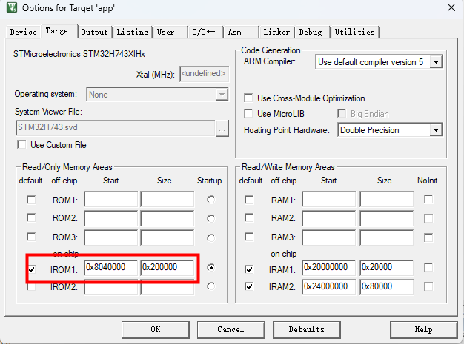Screen dimensions: 464x344
Task: Select the ROM1 Startup radio button
Action: (x=211, y=200)
